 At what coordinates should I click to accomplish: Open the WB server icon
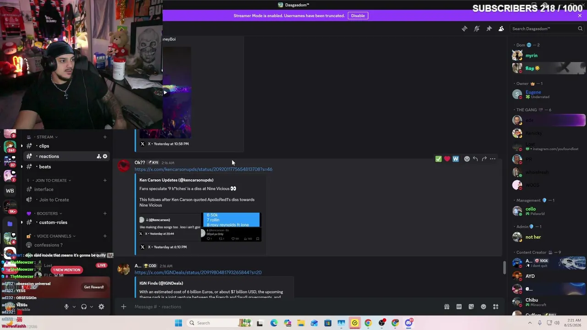coord(10,191)
